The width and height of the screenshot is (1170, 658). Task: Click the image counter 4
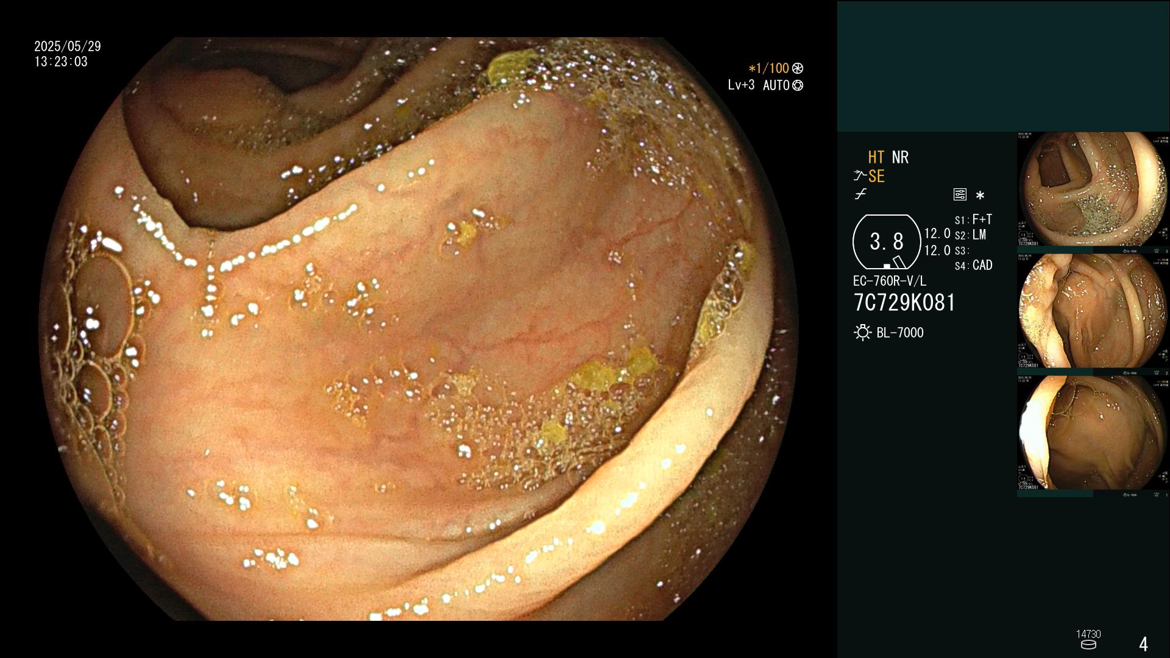(x=1143, y=644)
